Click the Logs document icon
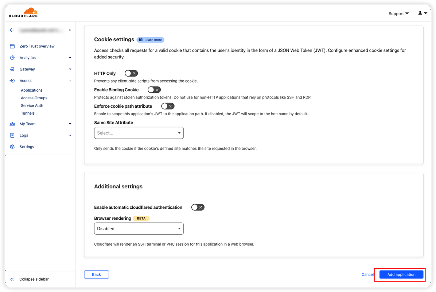 click(x=12, y=135)
